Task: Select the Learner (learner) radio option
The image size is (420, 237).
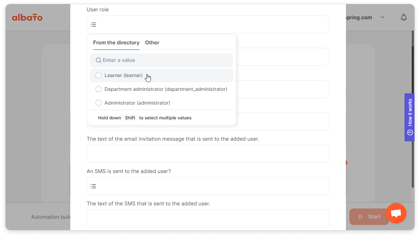Action: 99,75
